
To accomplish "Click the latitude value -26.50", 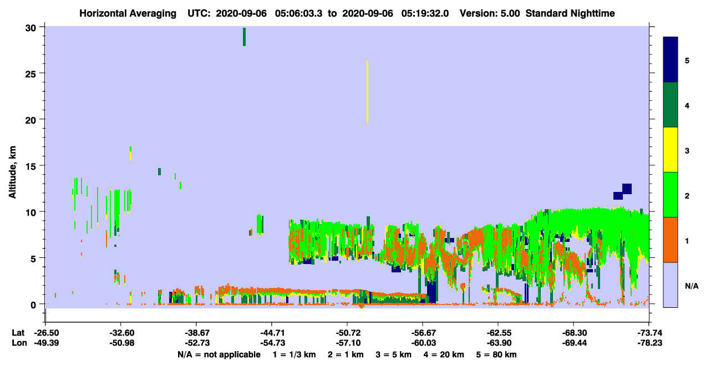I will [45, 333].
